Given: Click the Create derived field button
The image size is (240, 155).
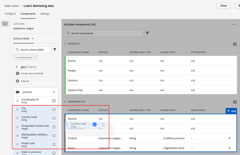Looking at the screenshot, I should click(x=30, y=74).
